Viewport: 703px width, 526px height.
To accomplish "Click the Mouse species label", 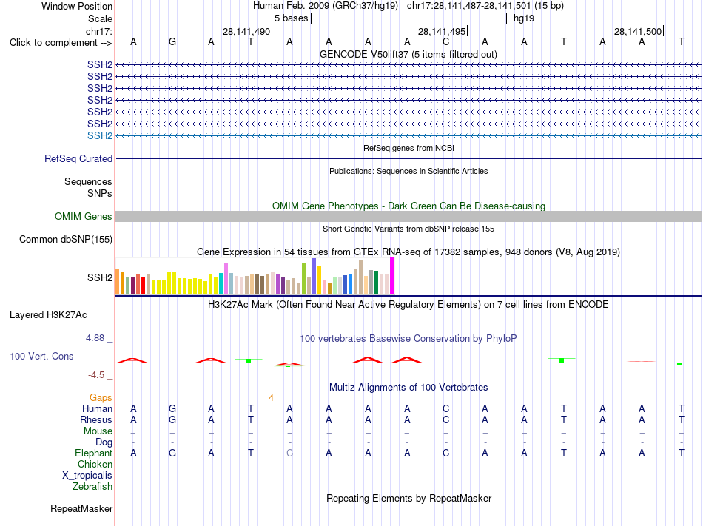I will click(98, 431).
